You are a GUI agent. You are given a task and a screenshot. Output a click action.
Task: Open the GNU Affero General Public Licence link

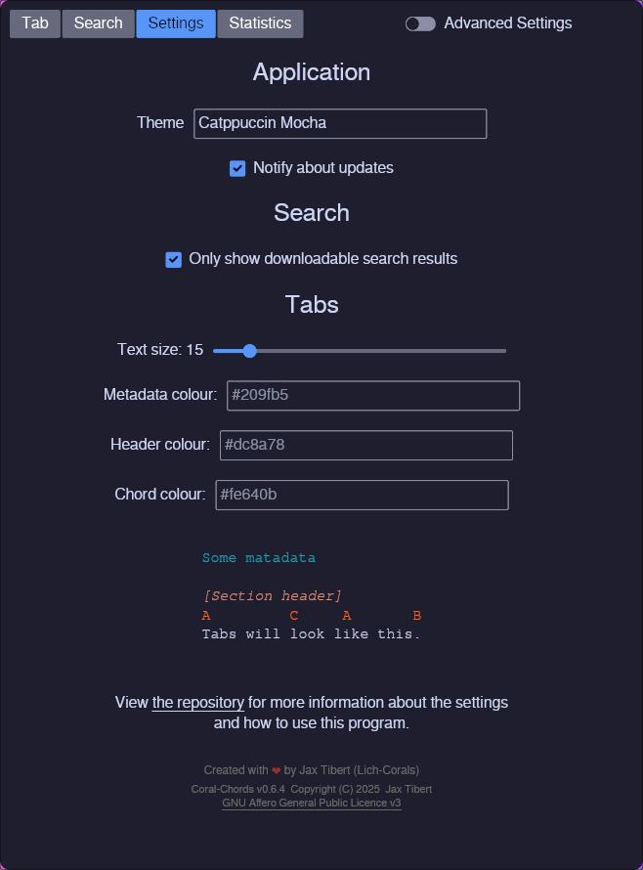(x=311, y=804)
